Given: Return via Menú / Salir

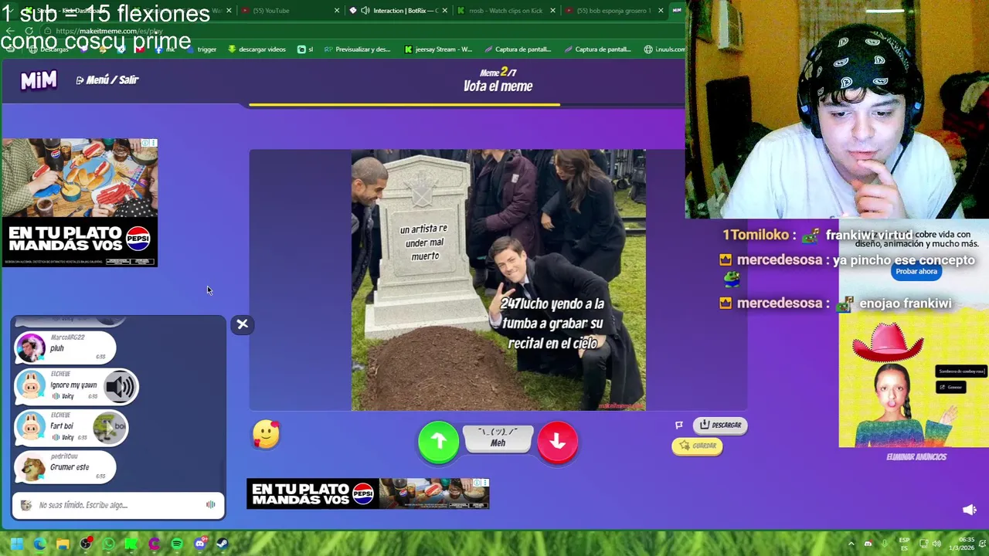Looking at the screenshot, I should pyautogui.click(x=107, y=80).
